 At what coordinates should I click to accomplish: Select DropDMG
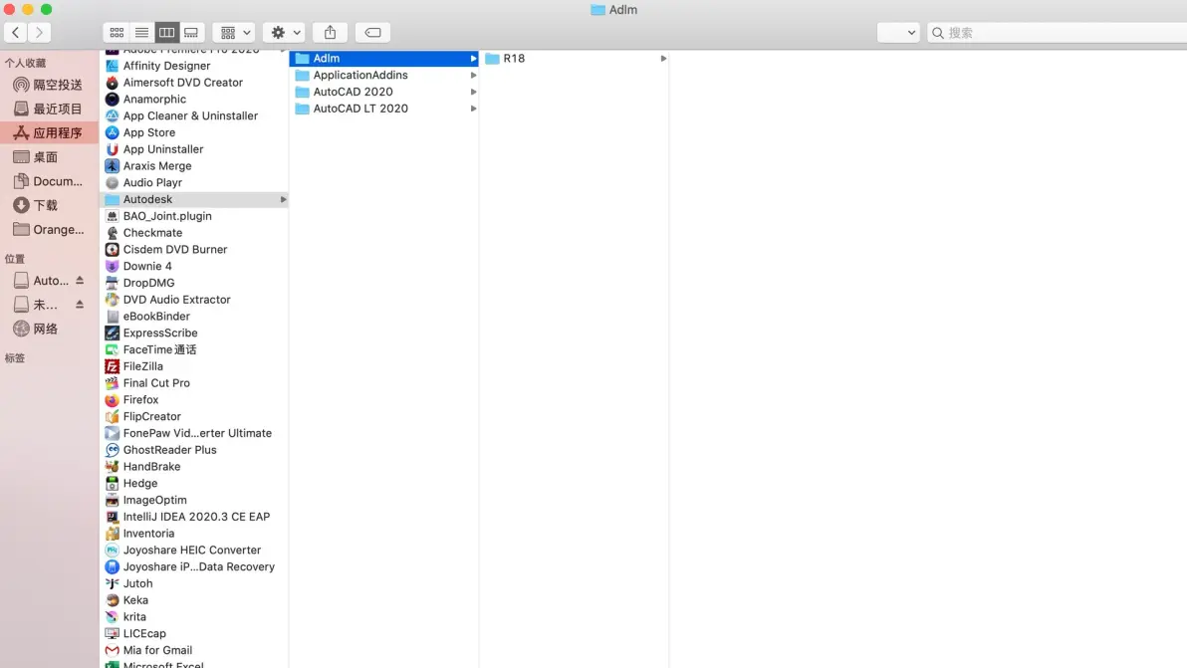194,283
